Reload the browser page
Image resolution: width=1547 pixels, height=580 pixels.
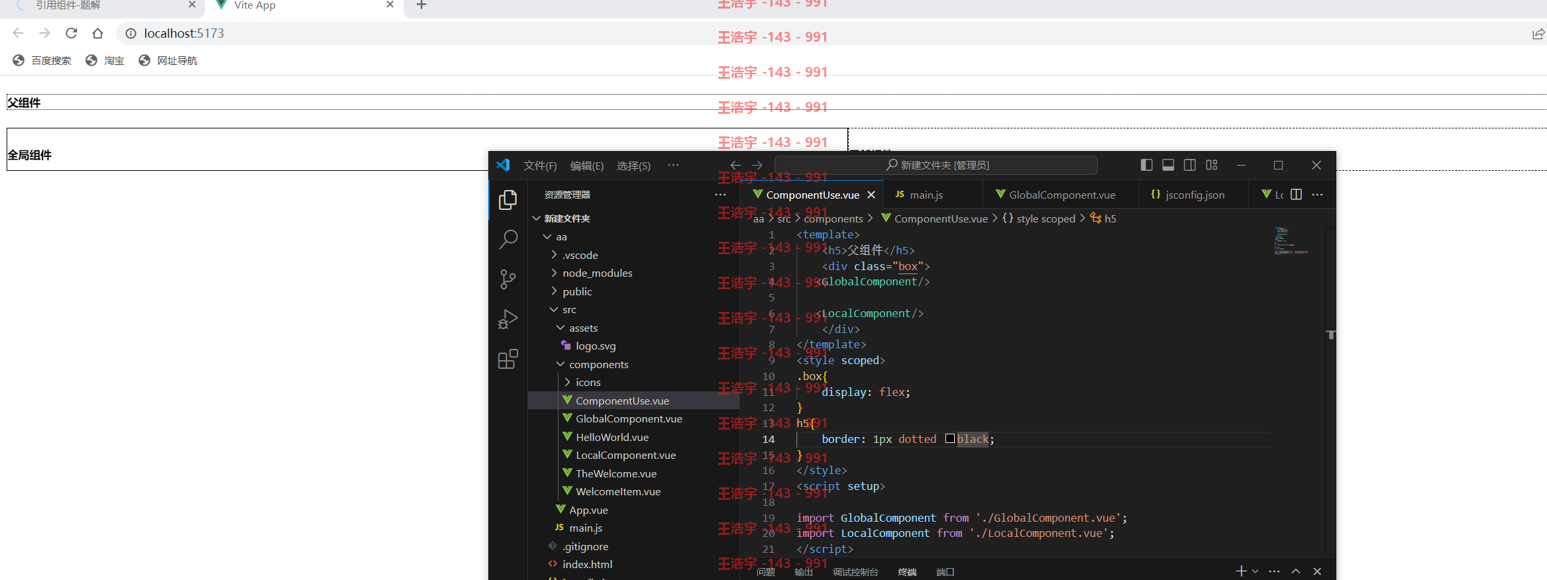[x=72, y=33]
